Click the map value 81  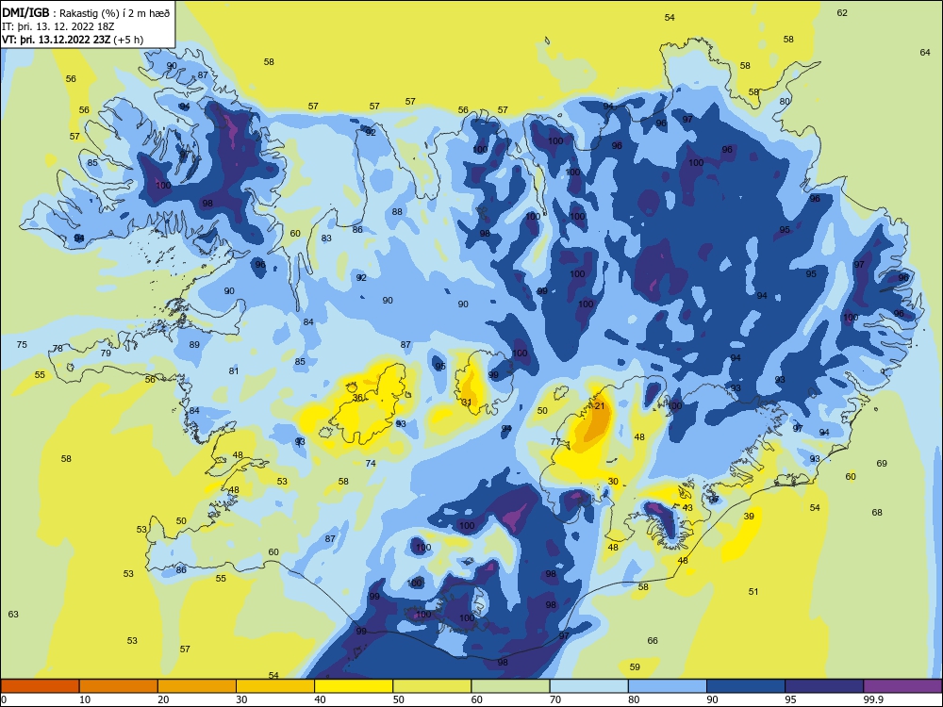(x=234, y=370)
